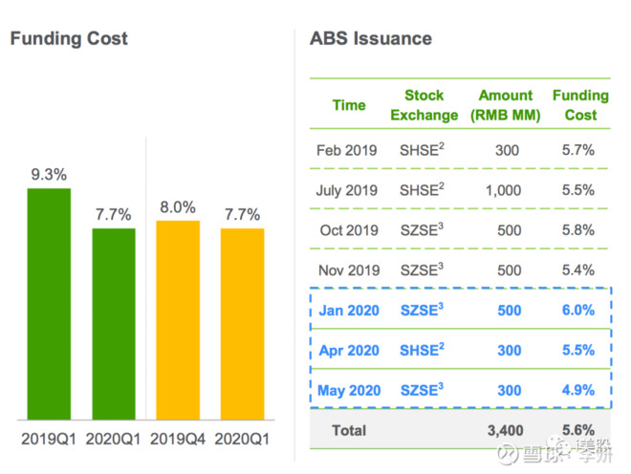Click the 8.0% bar label

point(178,207)
